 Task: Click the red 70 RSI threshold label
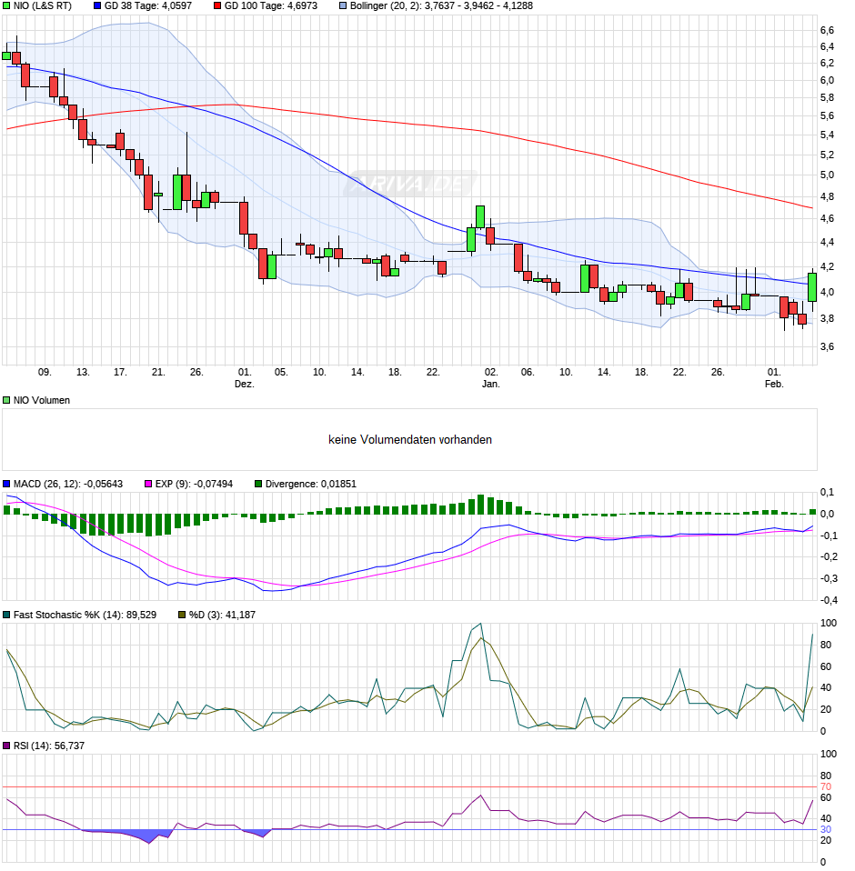pos(826,787)
